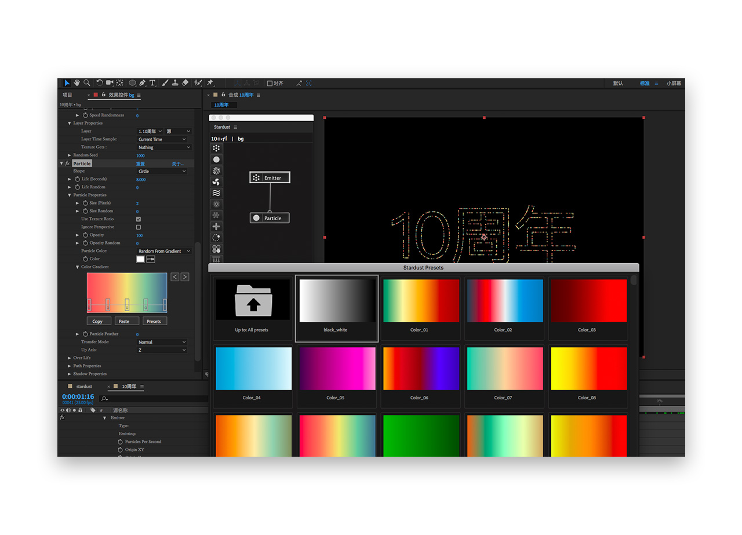Toggle the 对齐 snapping checkbox
Viewport: 742px width, 535px height.
point(270,83)
